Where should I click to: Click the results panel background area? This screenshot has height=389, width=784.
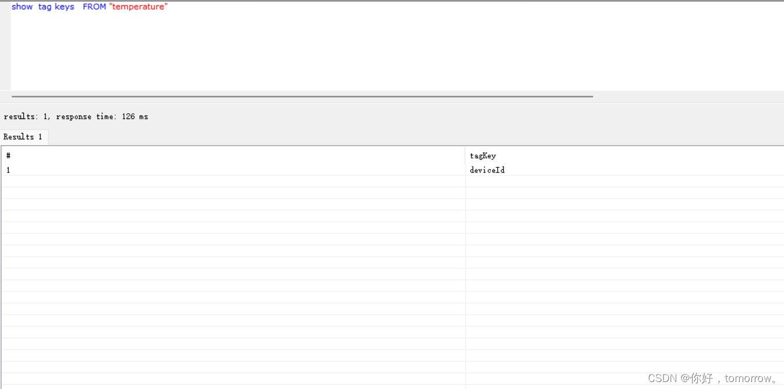(x=233, y=290)
